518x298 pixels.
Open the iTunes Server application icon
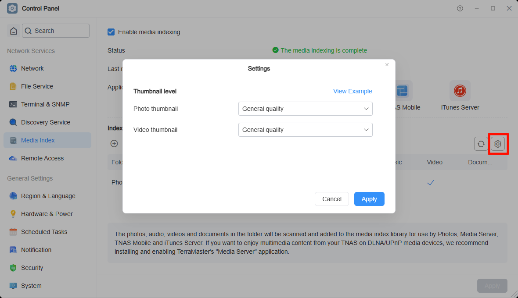tap(460, 91)
